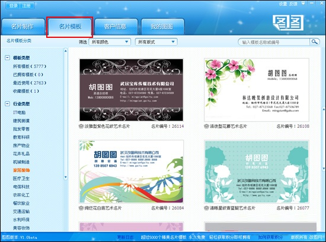Click the 淡雅型紫色花纹艺术名片 title
Image resolution: width=326 pixels, height=242 pixels.
pos(107,126)
